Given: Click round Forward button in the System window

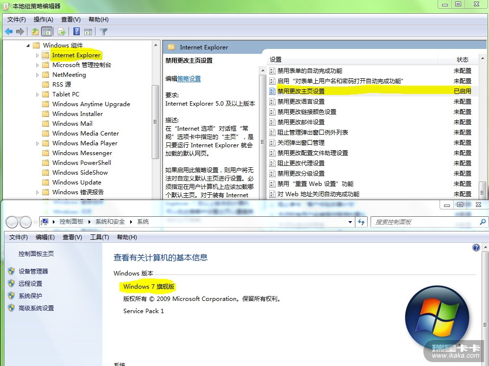Looking at the screenshot, I should (25, 222).
